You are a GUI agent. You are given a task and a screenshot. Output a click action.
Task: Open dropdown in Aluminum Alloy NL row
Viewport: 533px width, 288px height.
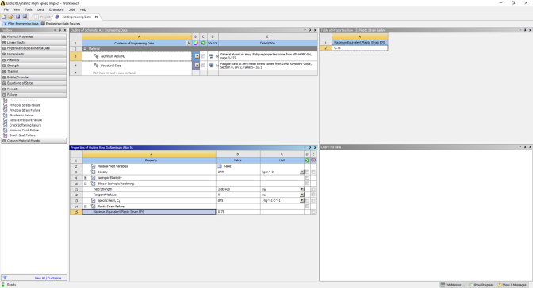[197, 56]
